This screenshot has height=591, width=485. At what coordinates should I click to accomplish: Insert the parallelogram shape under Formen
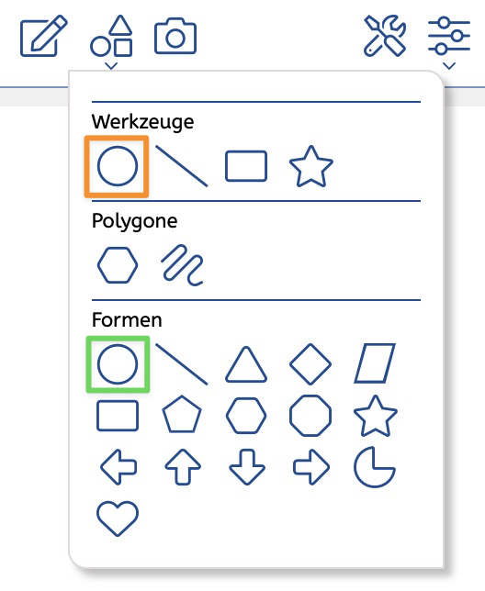(375, 363)
